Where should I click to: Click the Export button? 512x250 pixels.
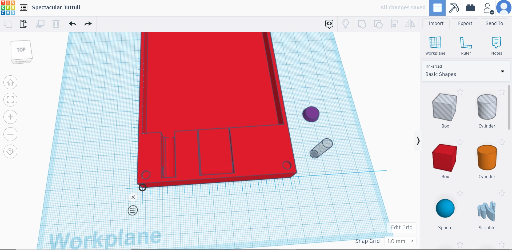click(465, 23)
